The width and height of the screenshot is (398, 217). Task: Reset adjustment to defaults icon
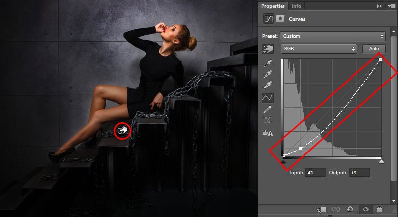click(350, 209)
